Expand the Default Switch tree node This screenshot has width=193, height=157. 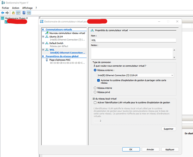pos(43,43)
